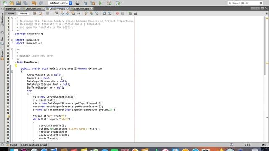This screenshot has height=151, width=269.
Task: Open globe browser dropdown arrow
Action: tap(81, 3)
